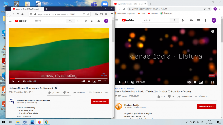Screen dimensions: 223x125
Task: Go to YouTube home logo in Firefox
Action: pyautogui.click(x=21, y=21)
